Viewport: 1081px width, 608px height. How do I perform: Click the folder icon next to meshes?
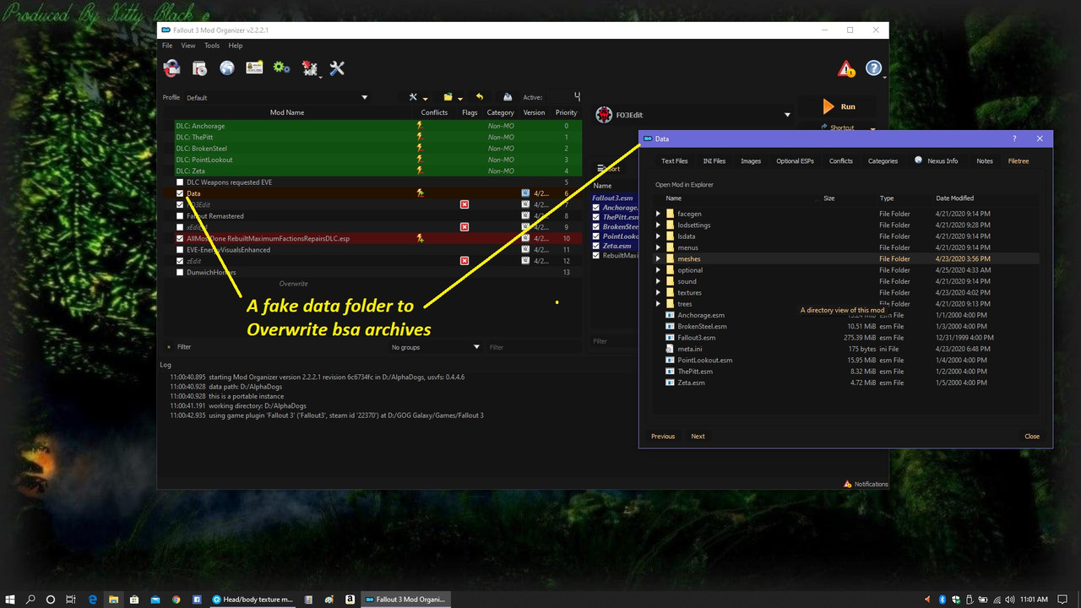pos(670,259)
